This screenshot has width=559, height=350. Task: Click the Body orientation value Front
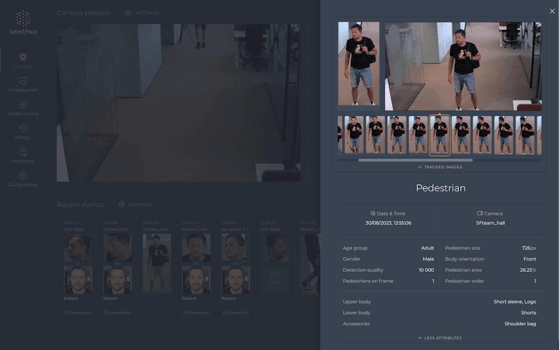click(x=529, y=259)
